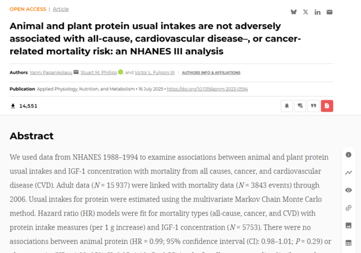
Task: Open author Yanni Papanikolaou's profile link
Action: [50, 72]
